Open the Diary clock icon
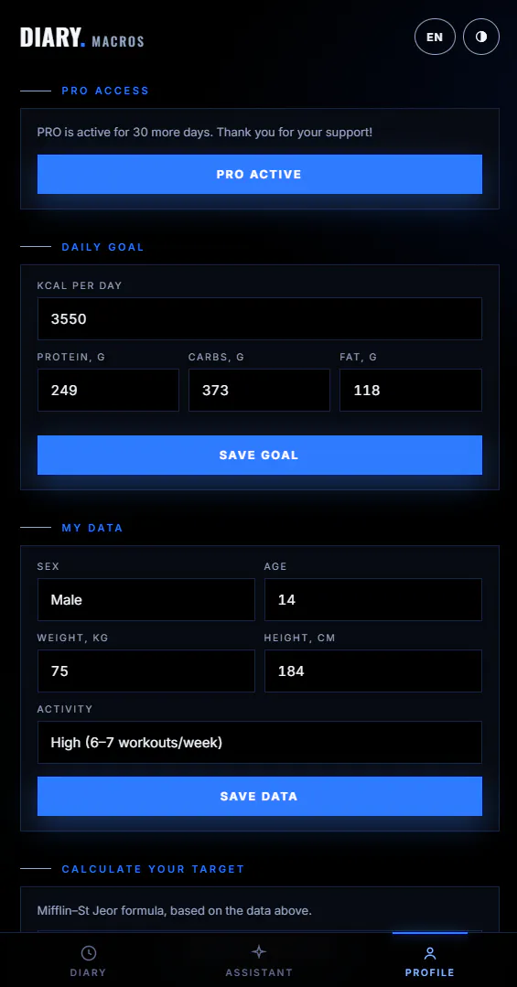 coord(89,952)
